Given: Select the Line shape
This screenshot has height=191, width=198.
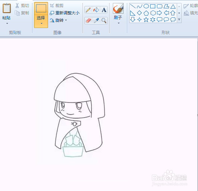Looking at the screenshot, I should (133, 6).
